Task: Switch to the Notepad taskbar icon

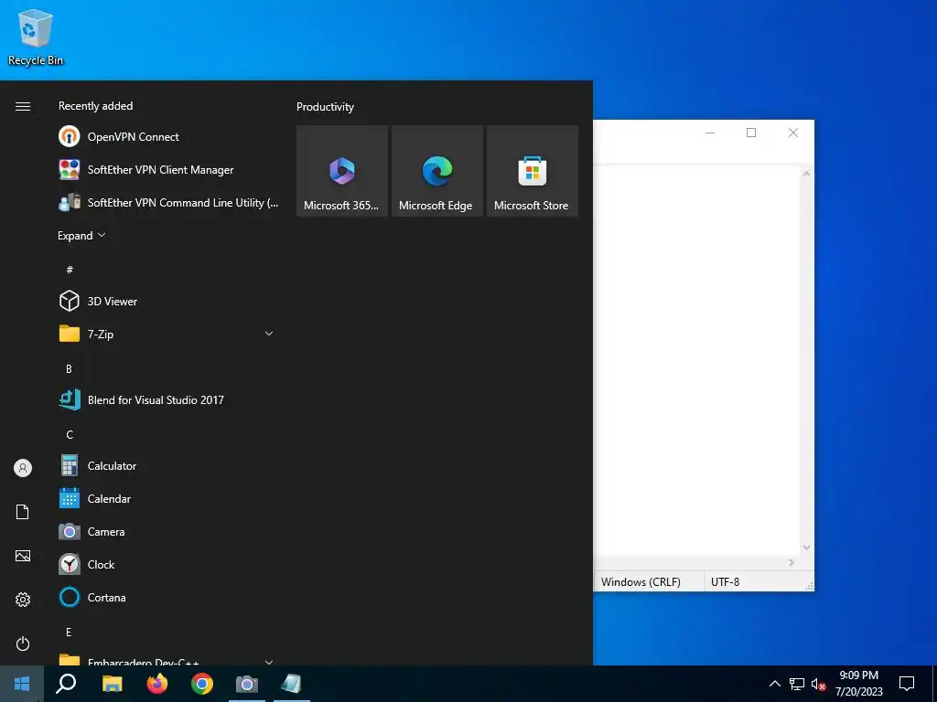Action: tap(292, 684)
